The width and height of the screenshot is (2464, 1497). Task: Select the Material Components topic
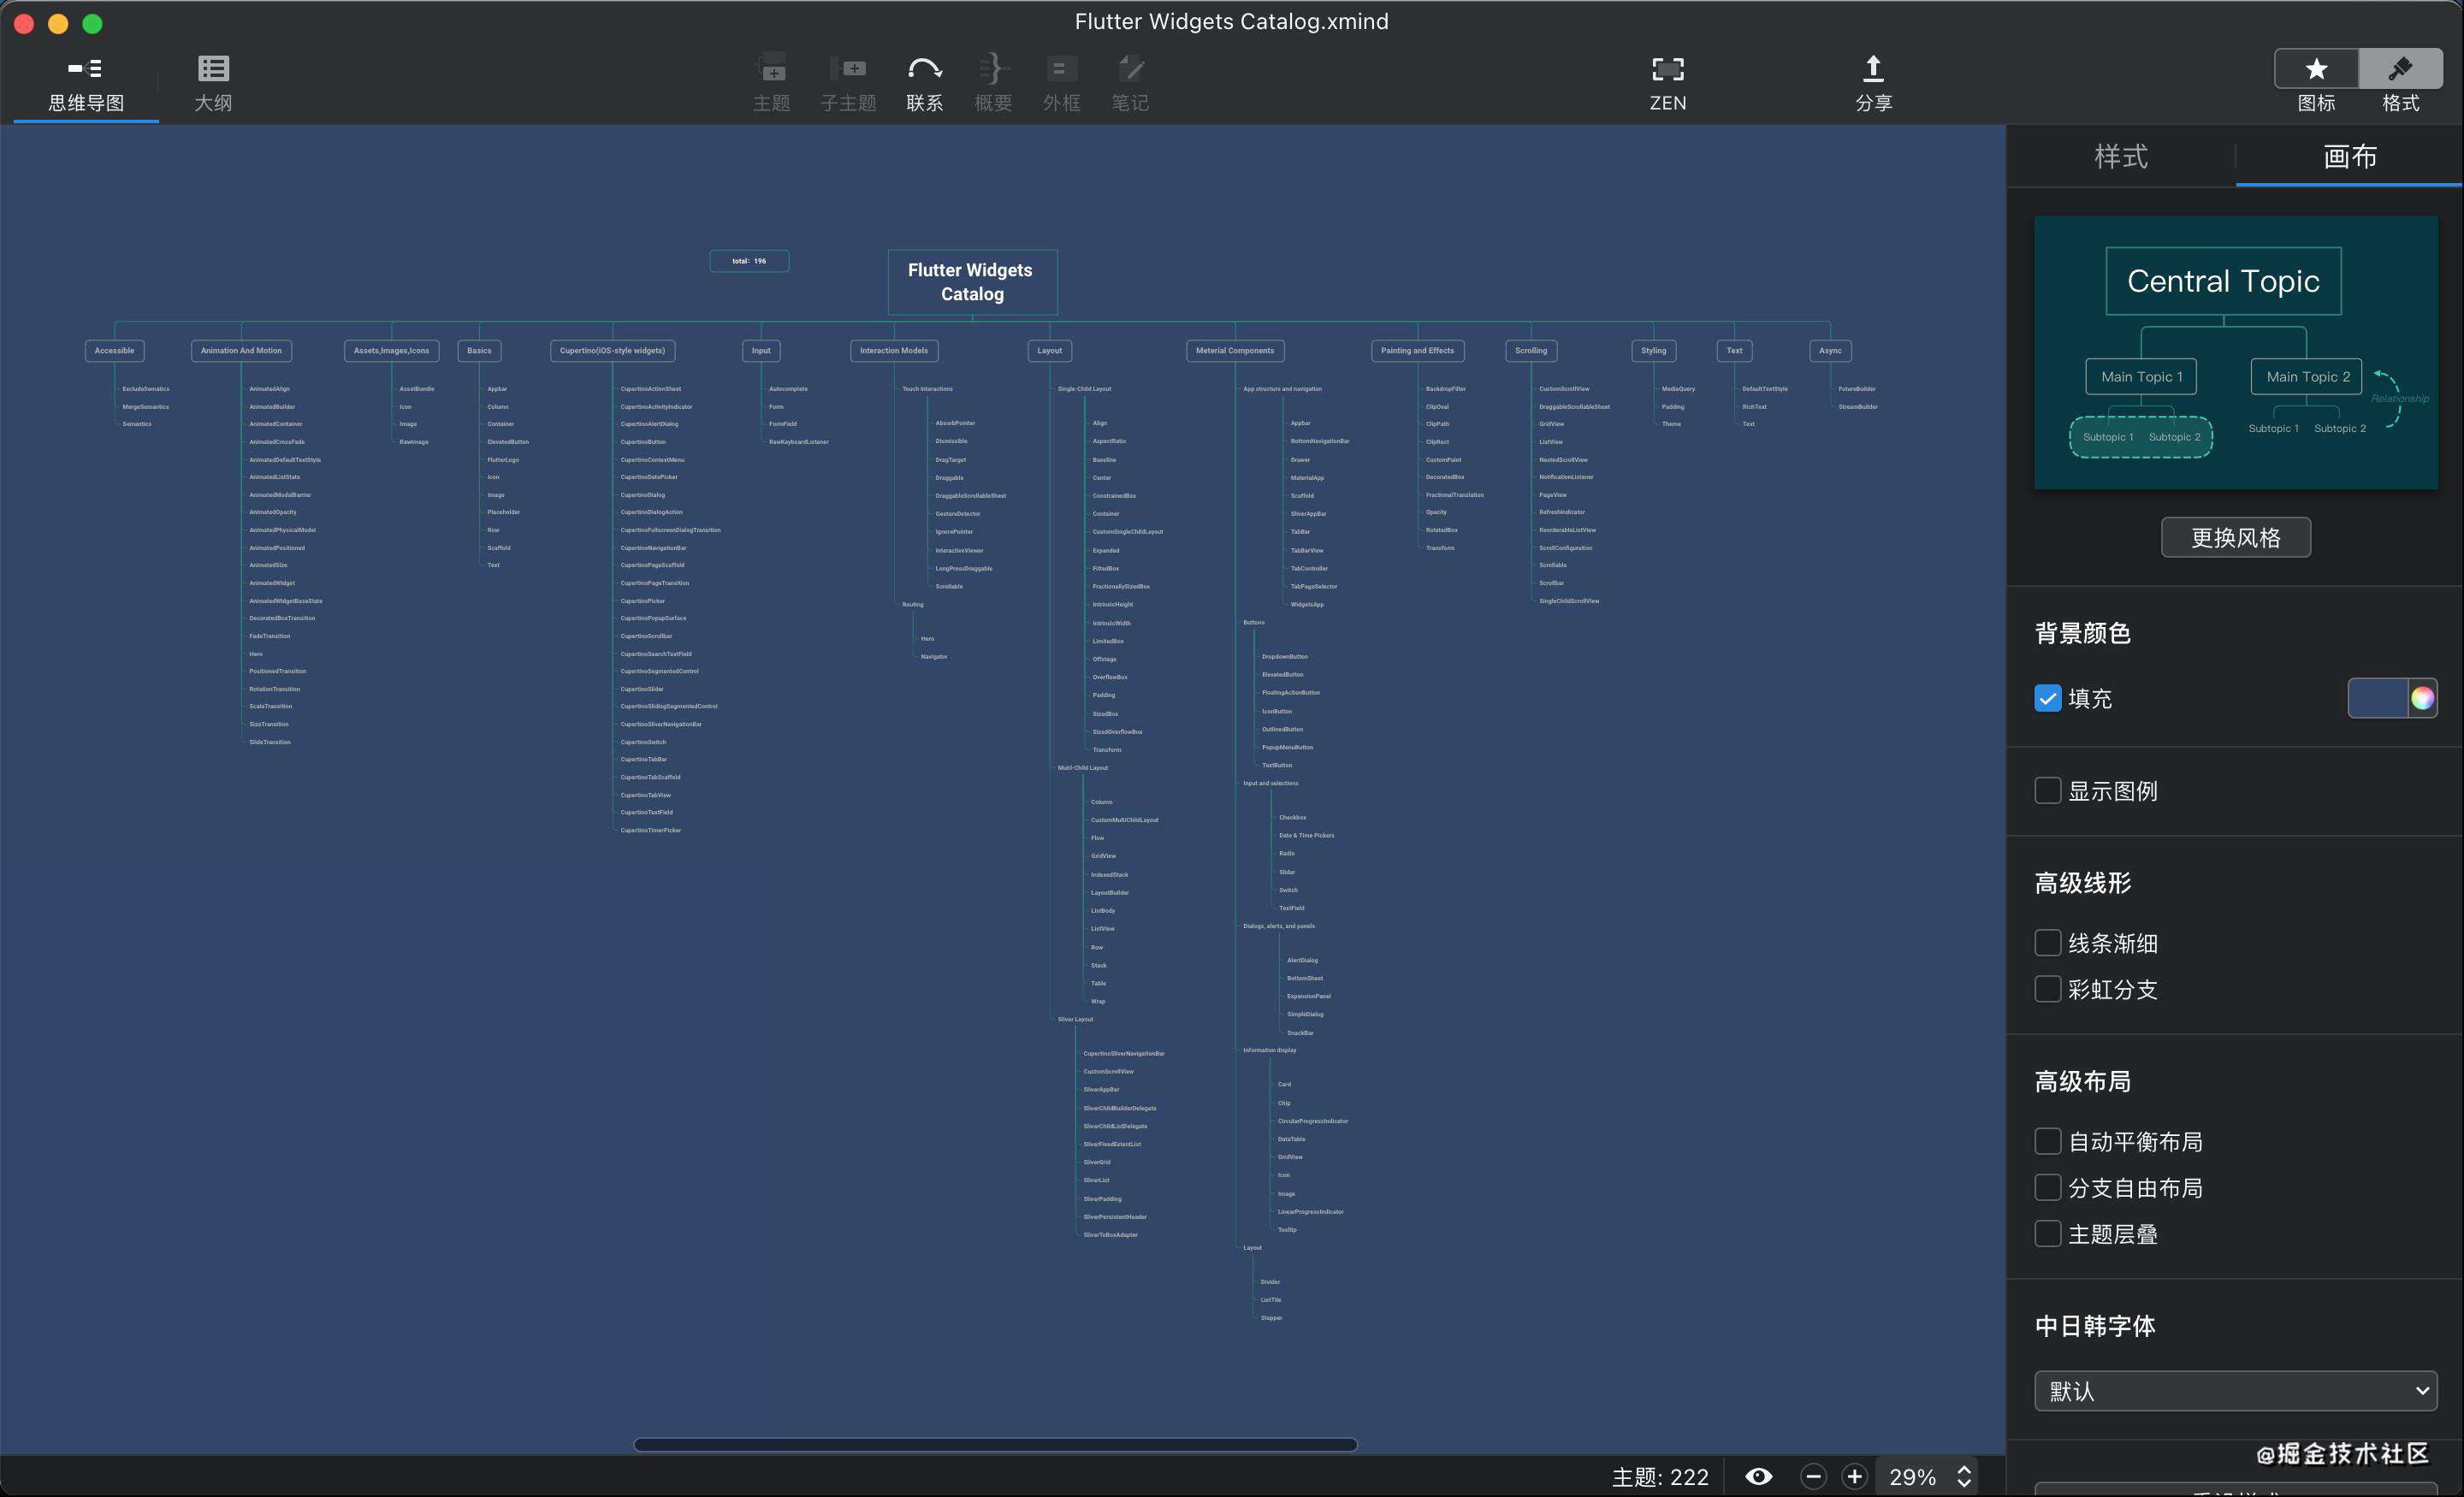[x=1235, y=351]
